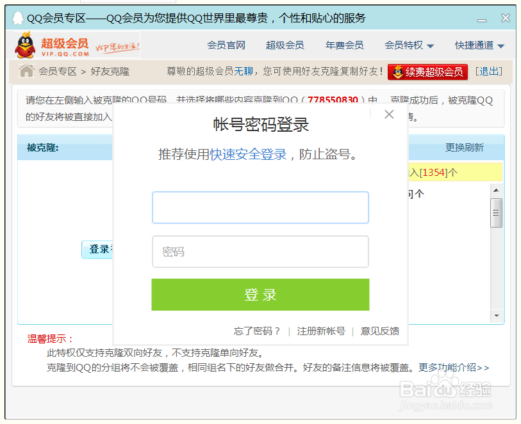Click the scrollbar up arrow
The width and height of the screenshot is (521, 424).
[x=496, y=191]
